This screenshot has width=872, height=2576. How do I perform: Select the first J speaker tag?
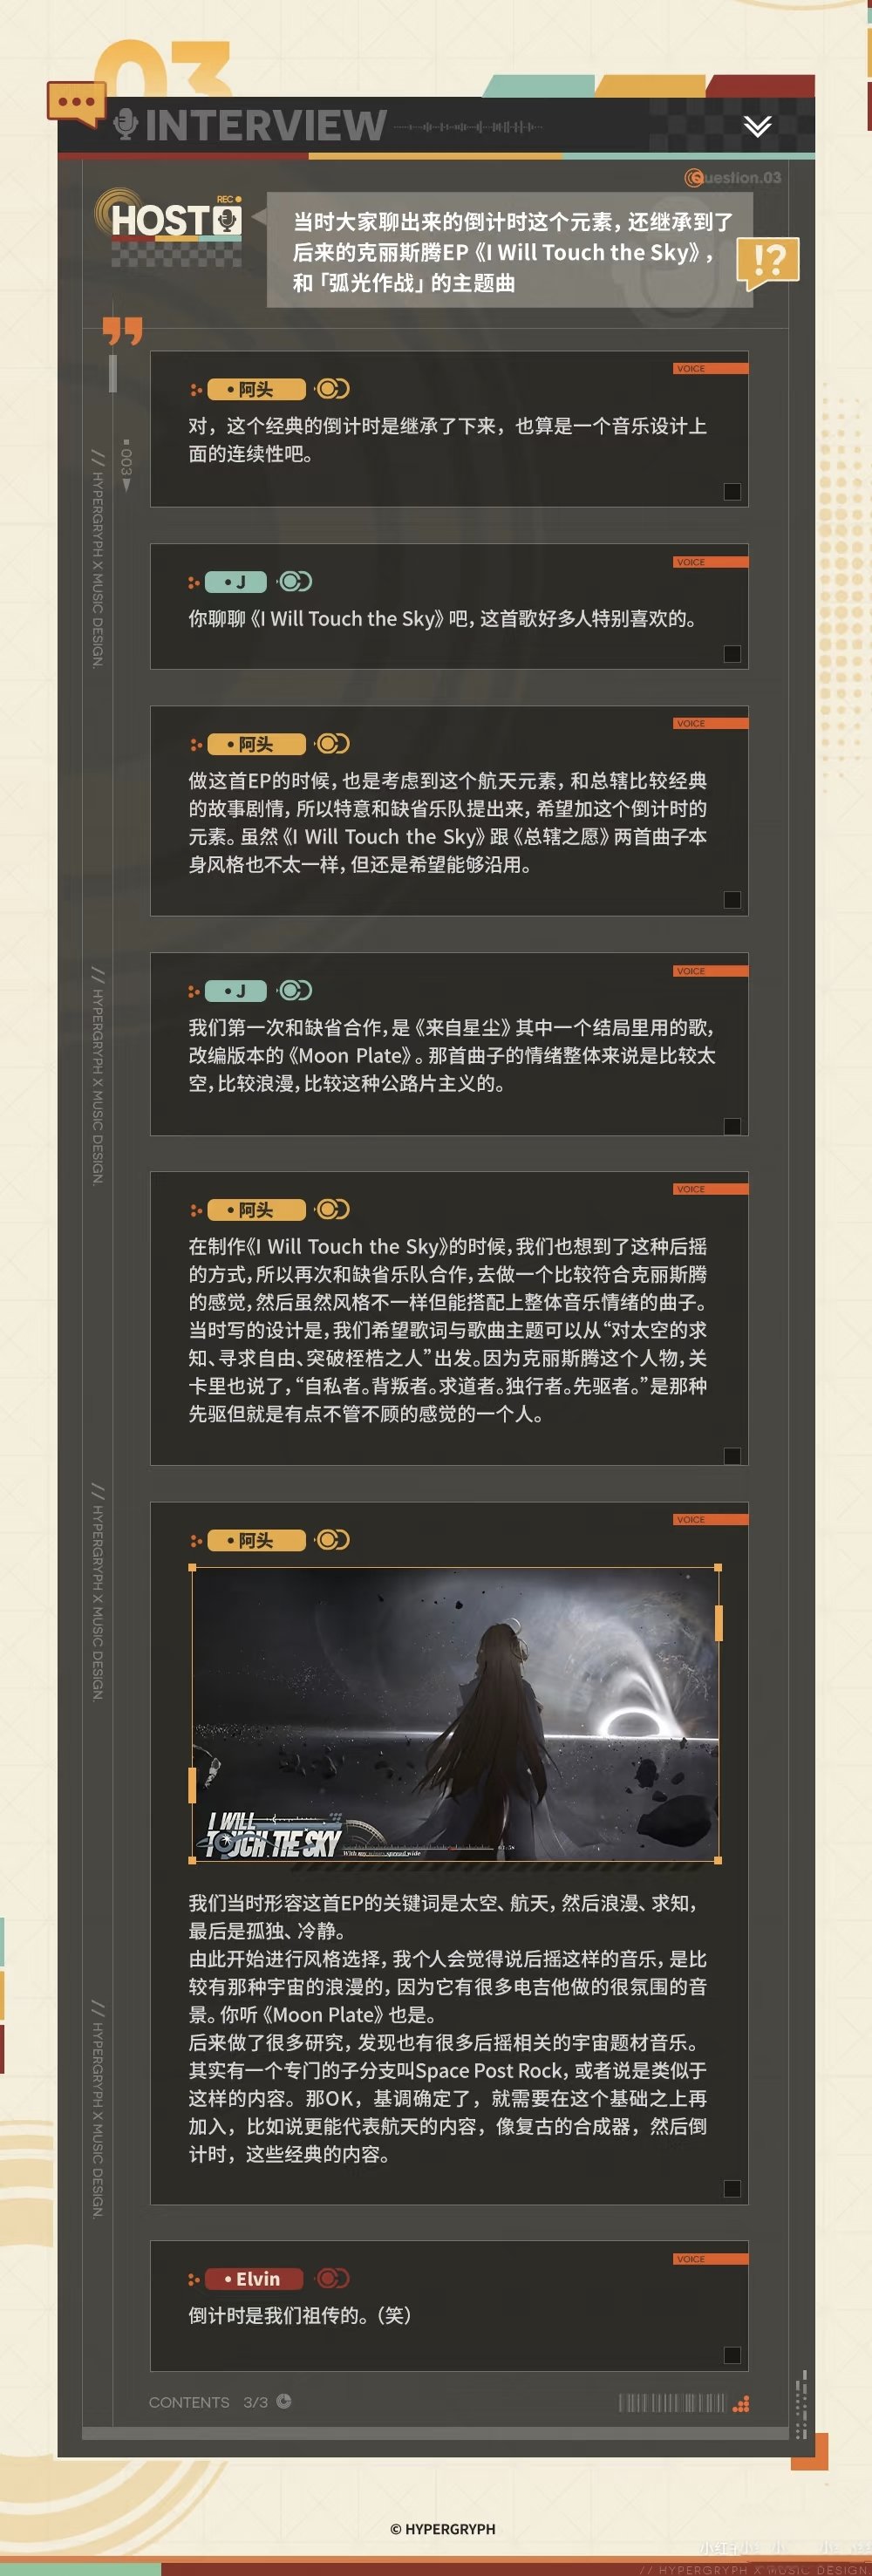pyautogui.click(x=236, y=581)
